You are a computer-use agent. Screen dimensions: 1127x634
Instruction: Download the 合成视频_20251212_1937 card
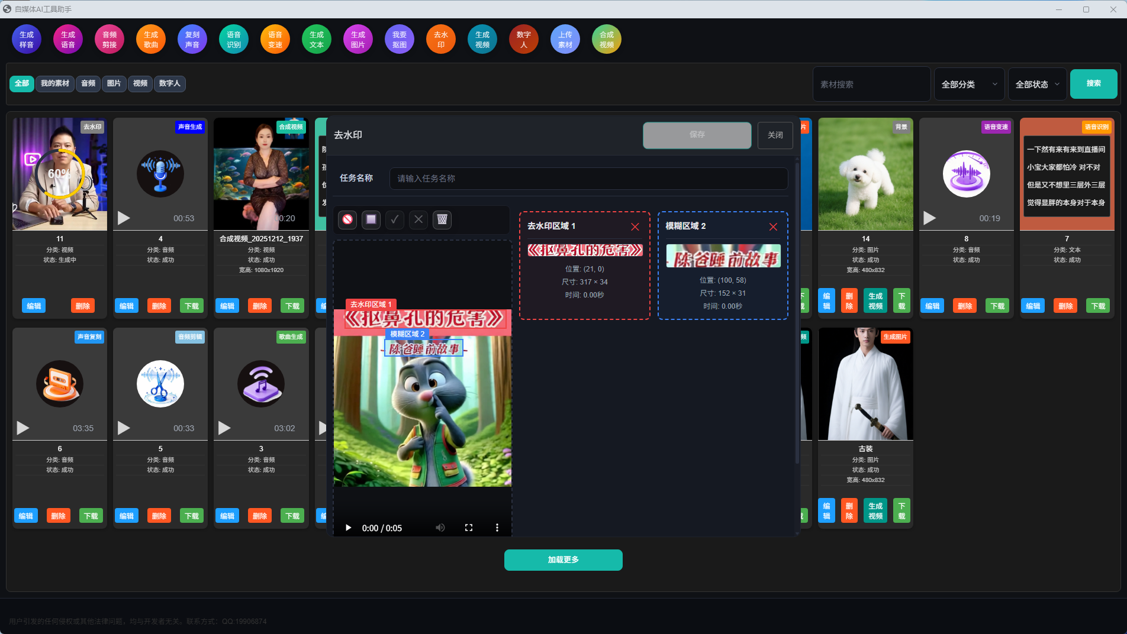292,306
